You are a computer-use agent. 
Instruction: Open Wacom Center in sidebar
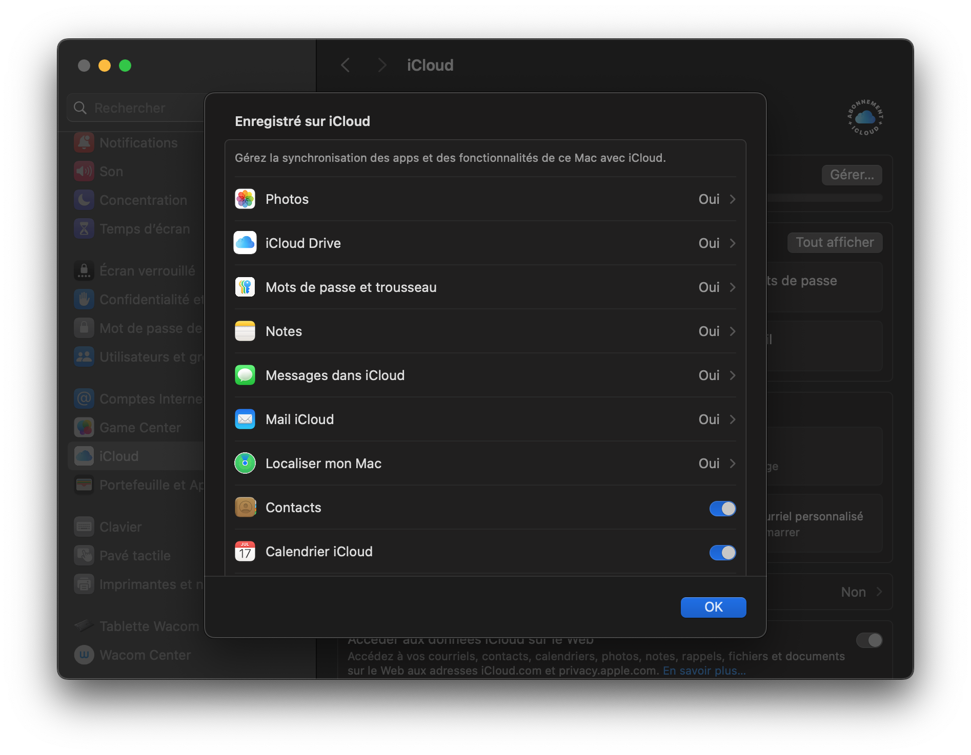click(x=136, y=655)
